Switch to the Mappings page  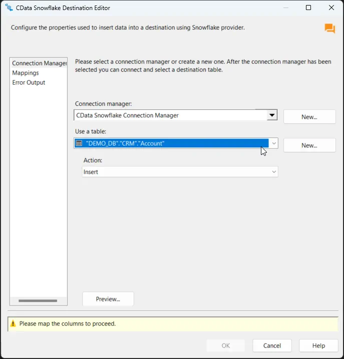[x=26, y=73]
